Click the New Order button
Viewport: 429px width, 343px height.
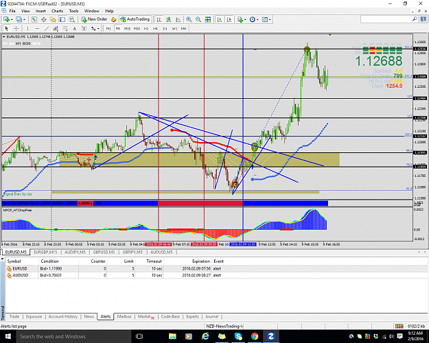tap(94, 19)
